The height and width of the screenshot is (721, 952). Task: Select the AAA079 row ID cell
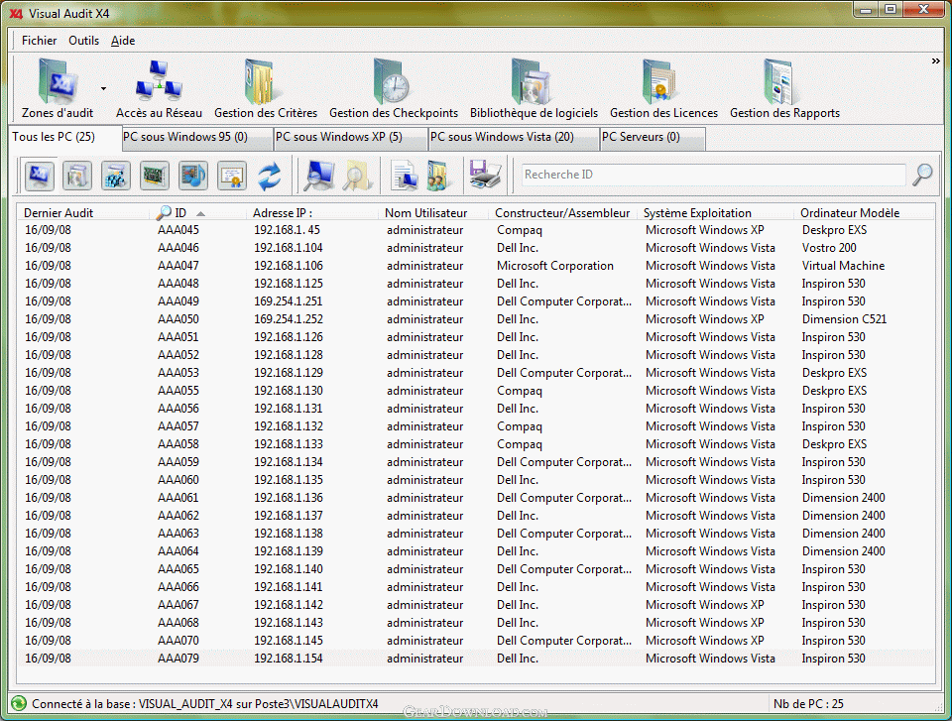click(x=178, y=659)
